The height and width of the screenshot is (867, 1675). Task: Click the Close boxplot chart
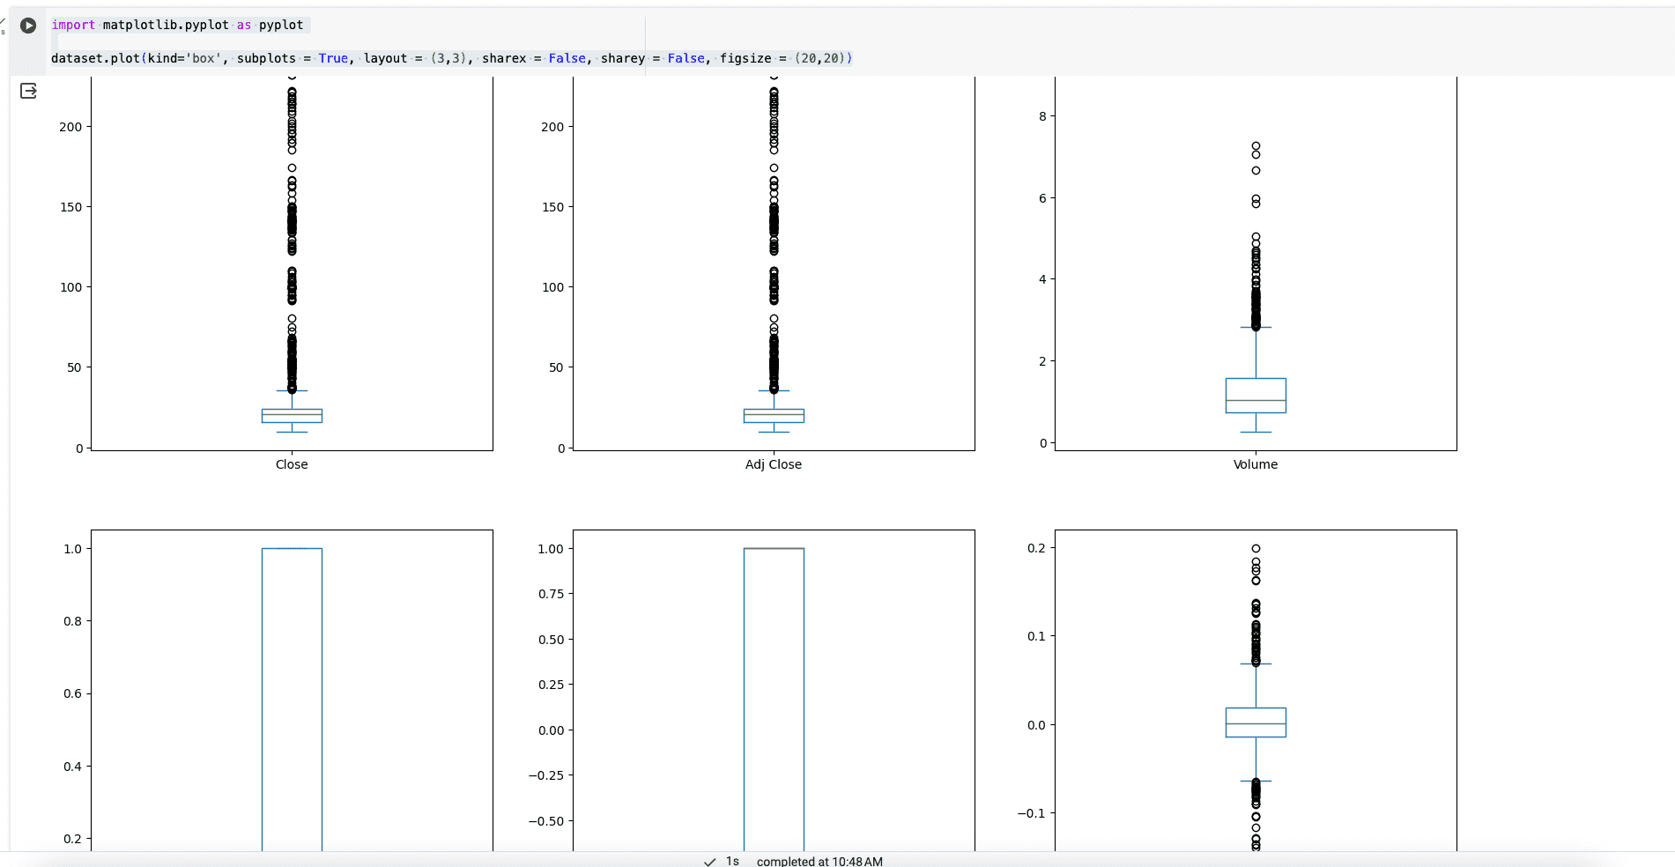pos(292,263)
